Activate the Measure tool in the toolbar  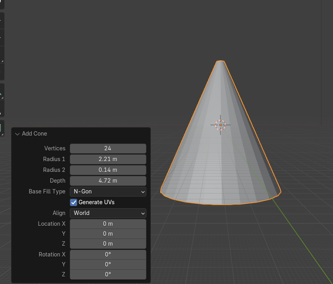(1, 109)
